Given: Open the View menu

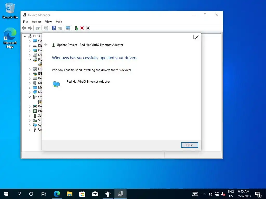Looking at the screenshot, I should (x=48, y=22).
